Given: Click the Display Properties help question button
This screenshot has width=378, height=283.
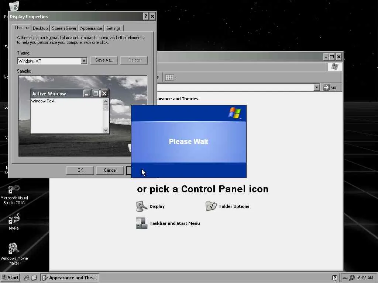Looking at the screenshot, I should click(x=145, y=16).
